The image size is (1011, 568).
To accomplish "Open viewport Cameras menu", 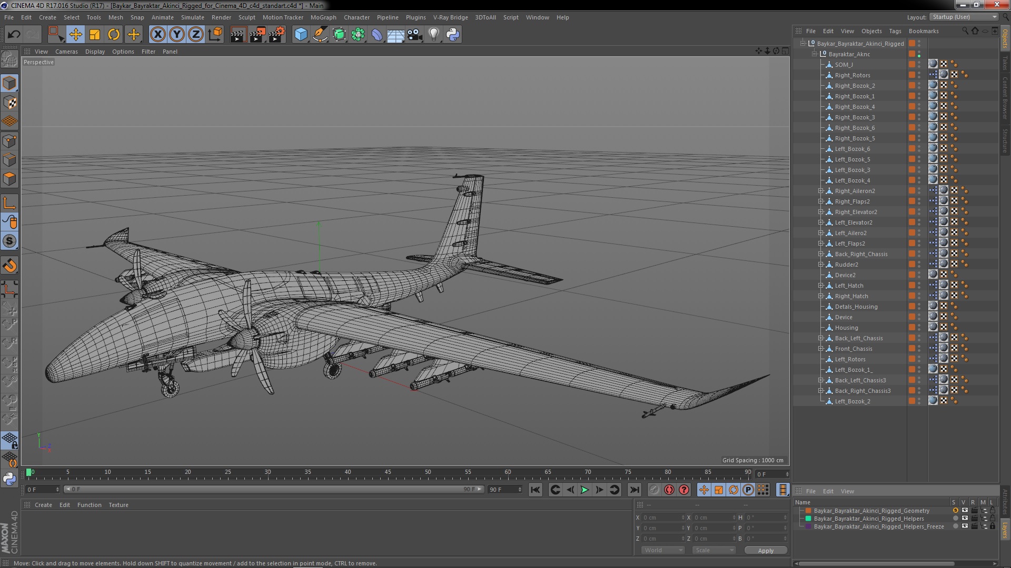I will pyautogui.click(x=66, y=52).
